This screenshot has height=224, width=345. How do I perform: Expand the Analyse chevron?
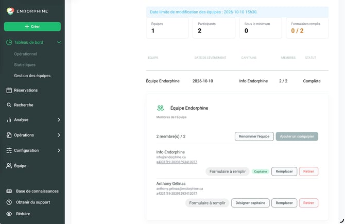click(x=59, y=119)
